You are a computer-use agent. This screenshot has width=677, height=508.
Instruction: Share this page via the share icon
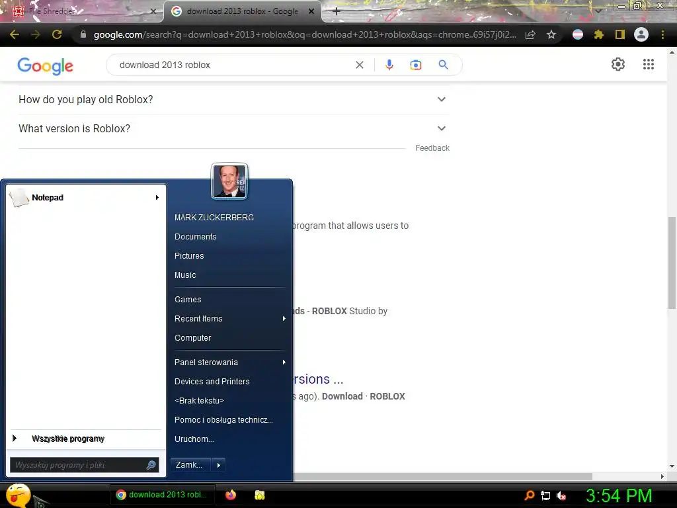(x=530, y=34)
